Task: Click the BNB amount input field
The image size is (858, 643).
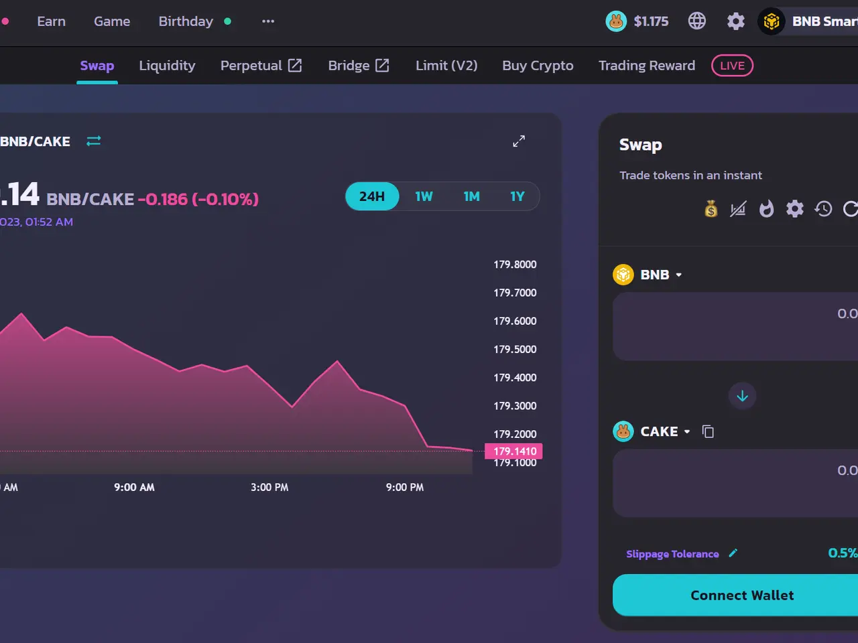Action: [735, 327]
